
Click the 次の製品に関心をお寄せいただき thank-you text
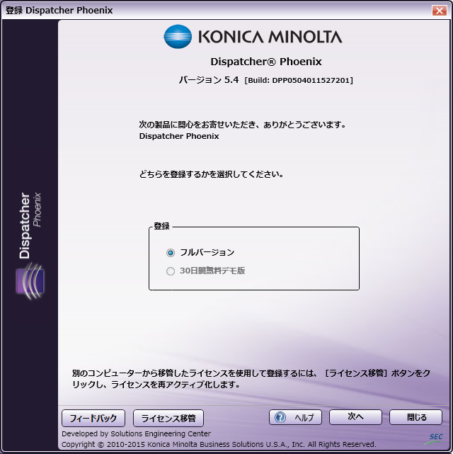point(242,125)
